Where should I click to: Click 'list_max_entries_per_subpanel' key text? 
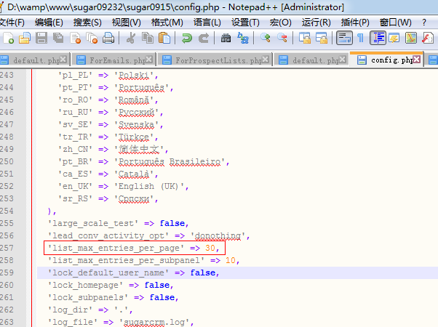(126, 260)
